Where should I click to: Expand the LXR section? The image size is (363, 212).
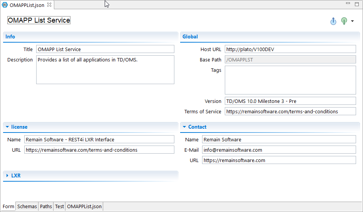[7, 176]
